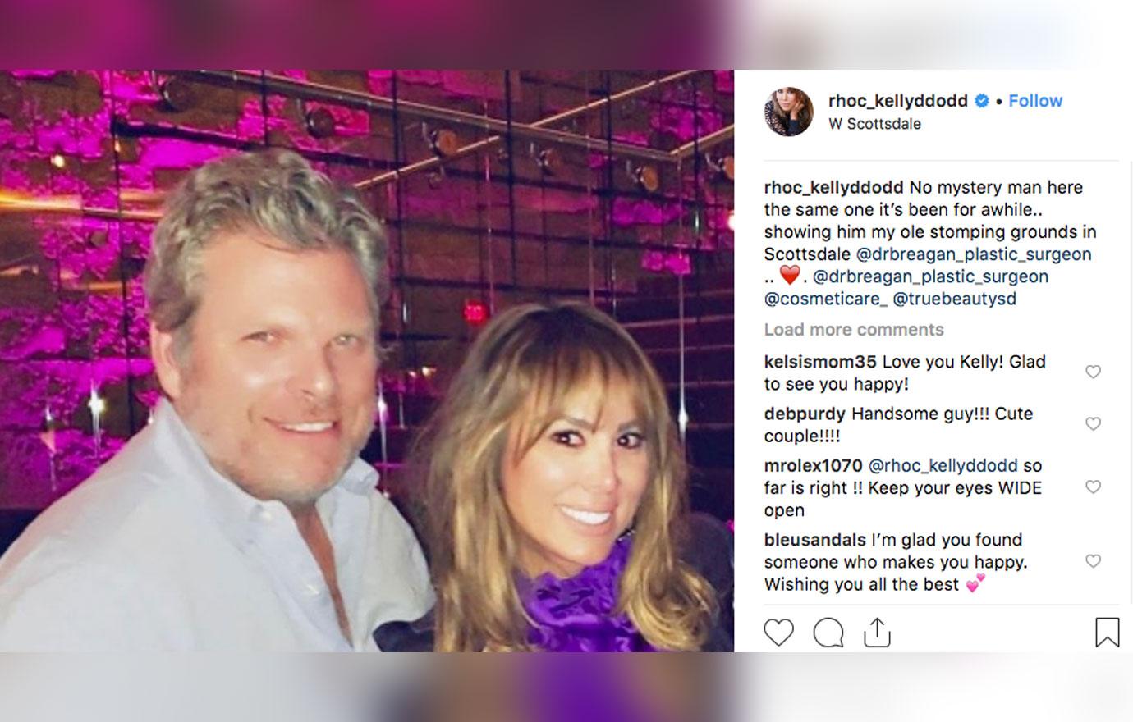Like kelsismom35's comment
This screenshot has height=722, width=1133.
1093,372
